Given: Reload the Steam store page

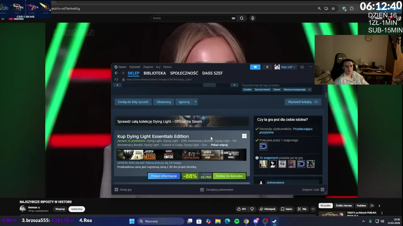Looking at the screenshot, I should [x=116, y=80].
